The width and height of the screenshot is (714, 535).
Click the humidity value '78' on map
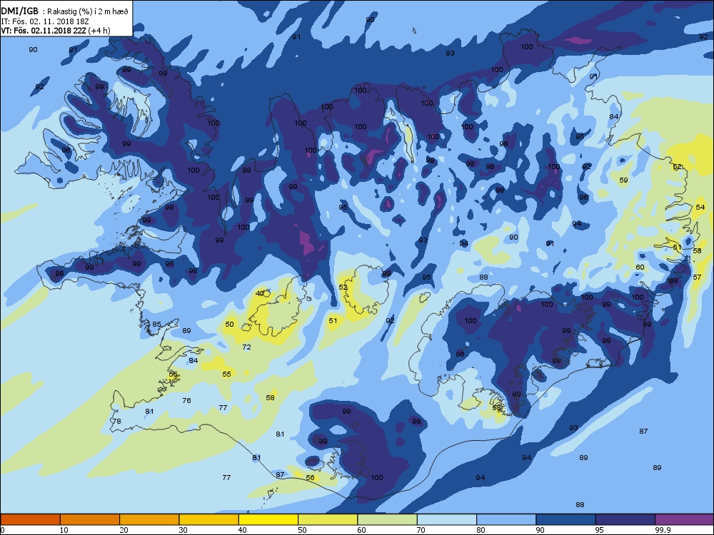[x=116, y=422]
